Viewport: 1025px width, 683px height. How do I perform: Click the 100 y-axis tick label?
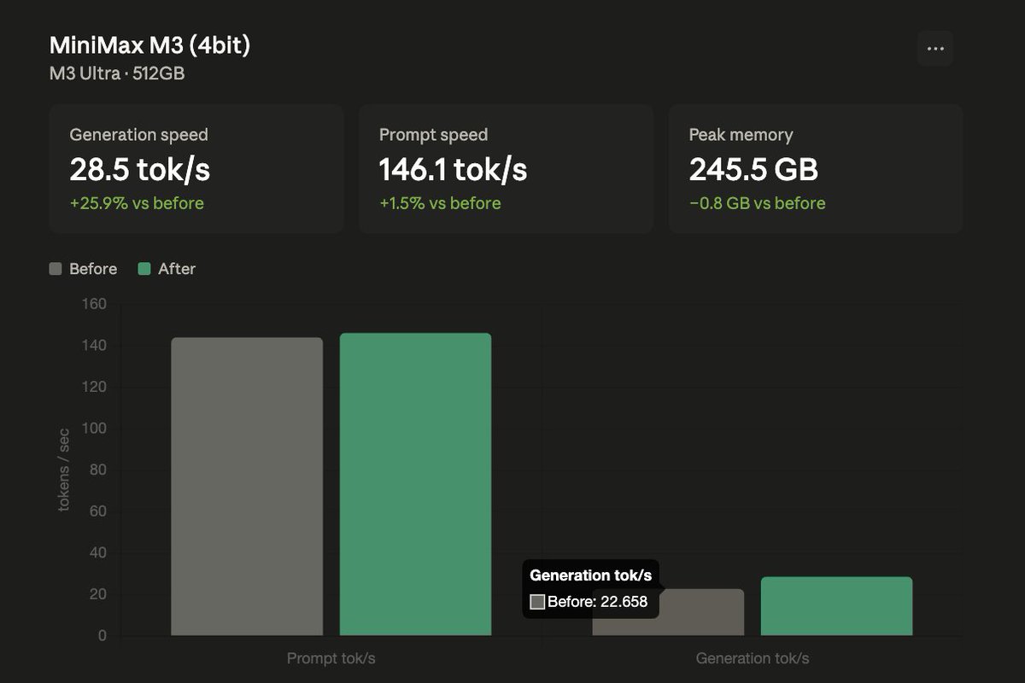coord(95,429)
